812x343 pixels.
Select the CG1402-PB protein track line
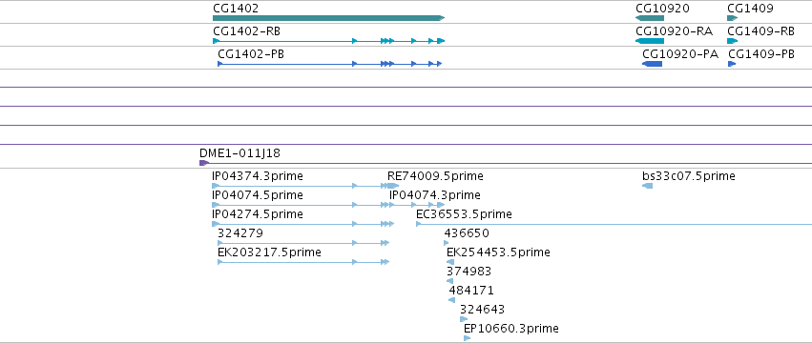click(x=329, y=64)
